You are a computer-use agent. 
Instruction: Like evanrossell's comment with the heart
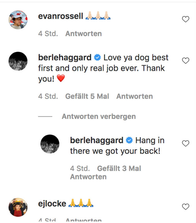click(x=185, y=19)
